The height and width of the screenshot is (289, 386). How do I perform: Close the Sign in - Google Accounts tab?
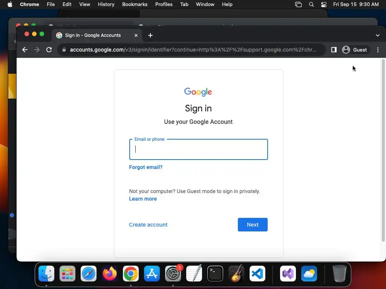pyautogui.click(x=136, y=35)
